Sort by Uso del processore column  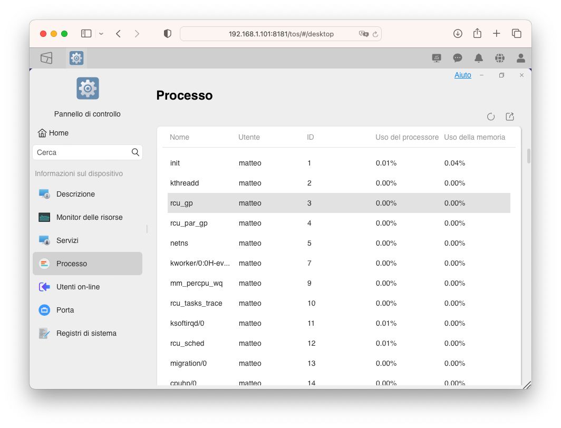407,137
